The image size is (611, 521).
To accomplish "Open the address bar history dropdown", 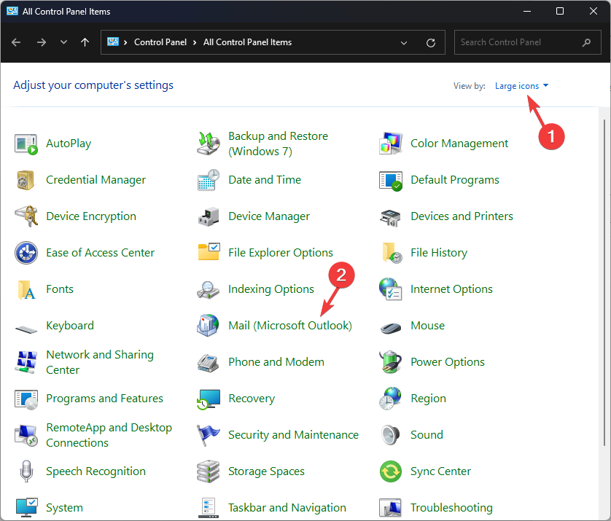I will [x=405, y=42].
